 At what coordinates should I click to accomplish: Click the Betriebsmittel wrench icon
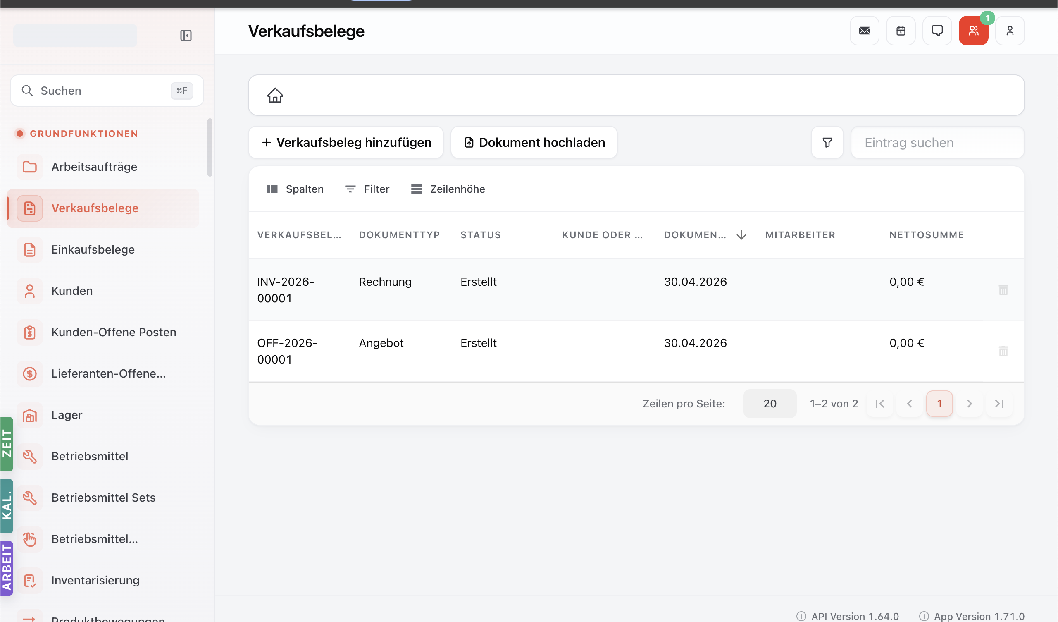[29, 457]
